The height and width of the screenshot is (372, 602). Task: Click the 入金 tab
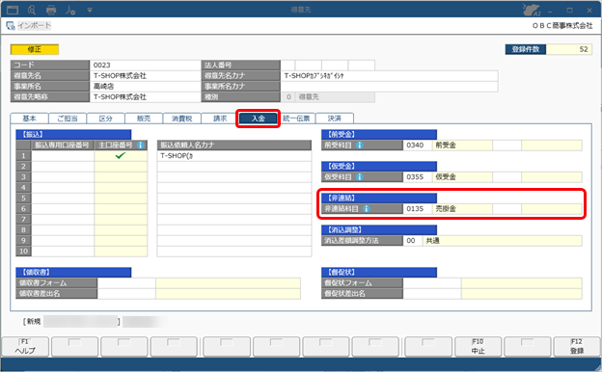[x=258, y=119]
